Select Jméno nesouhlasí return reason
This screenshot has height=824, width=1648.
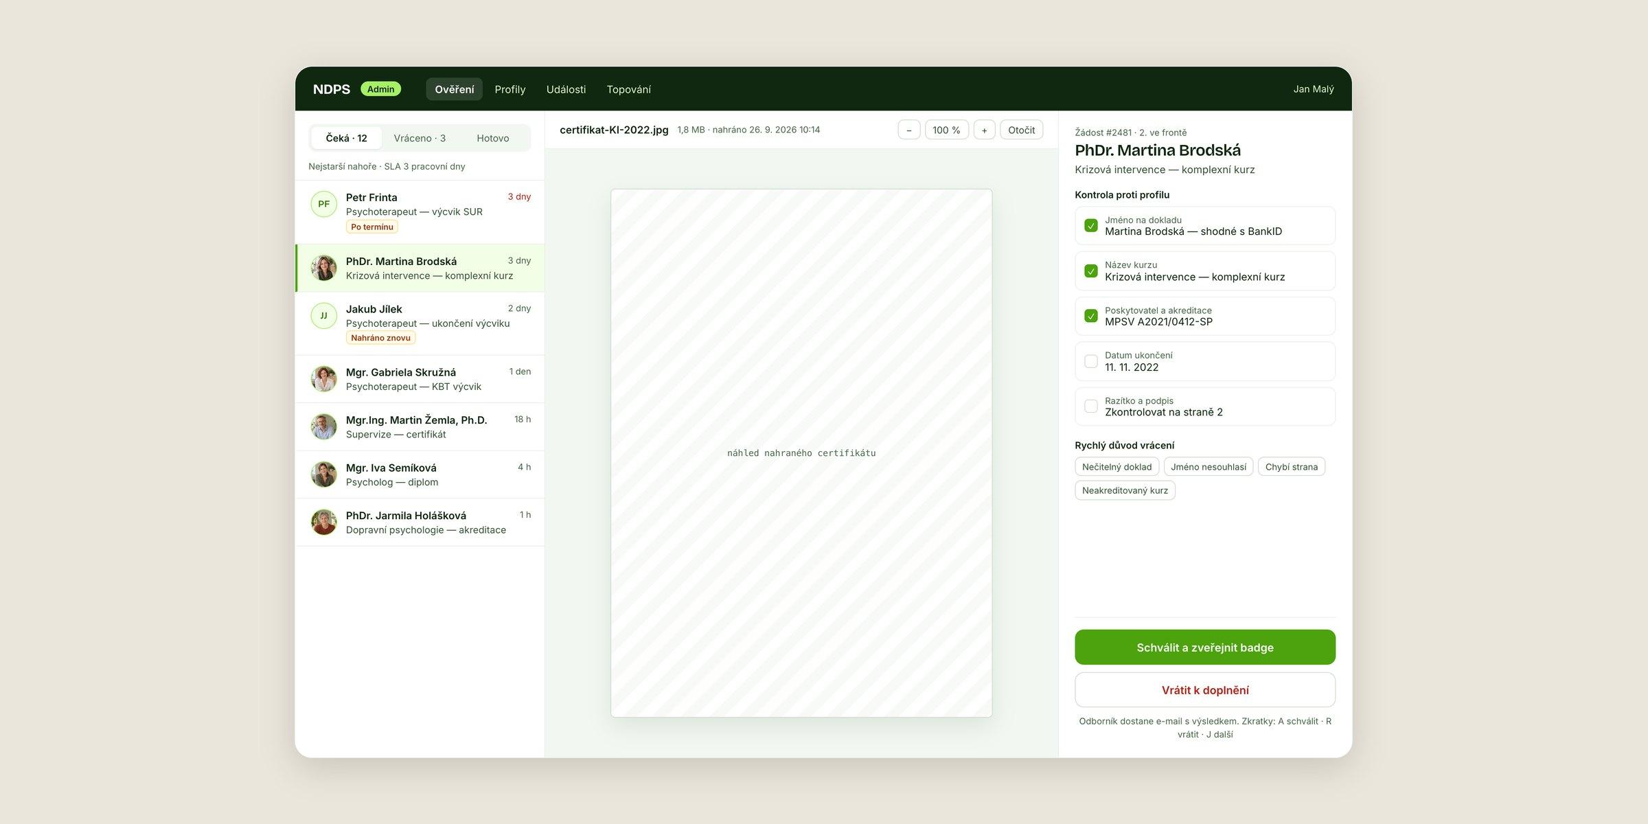1208,467
